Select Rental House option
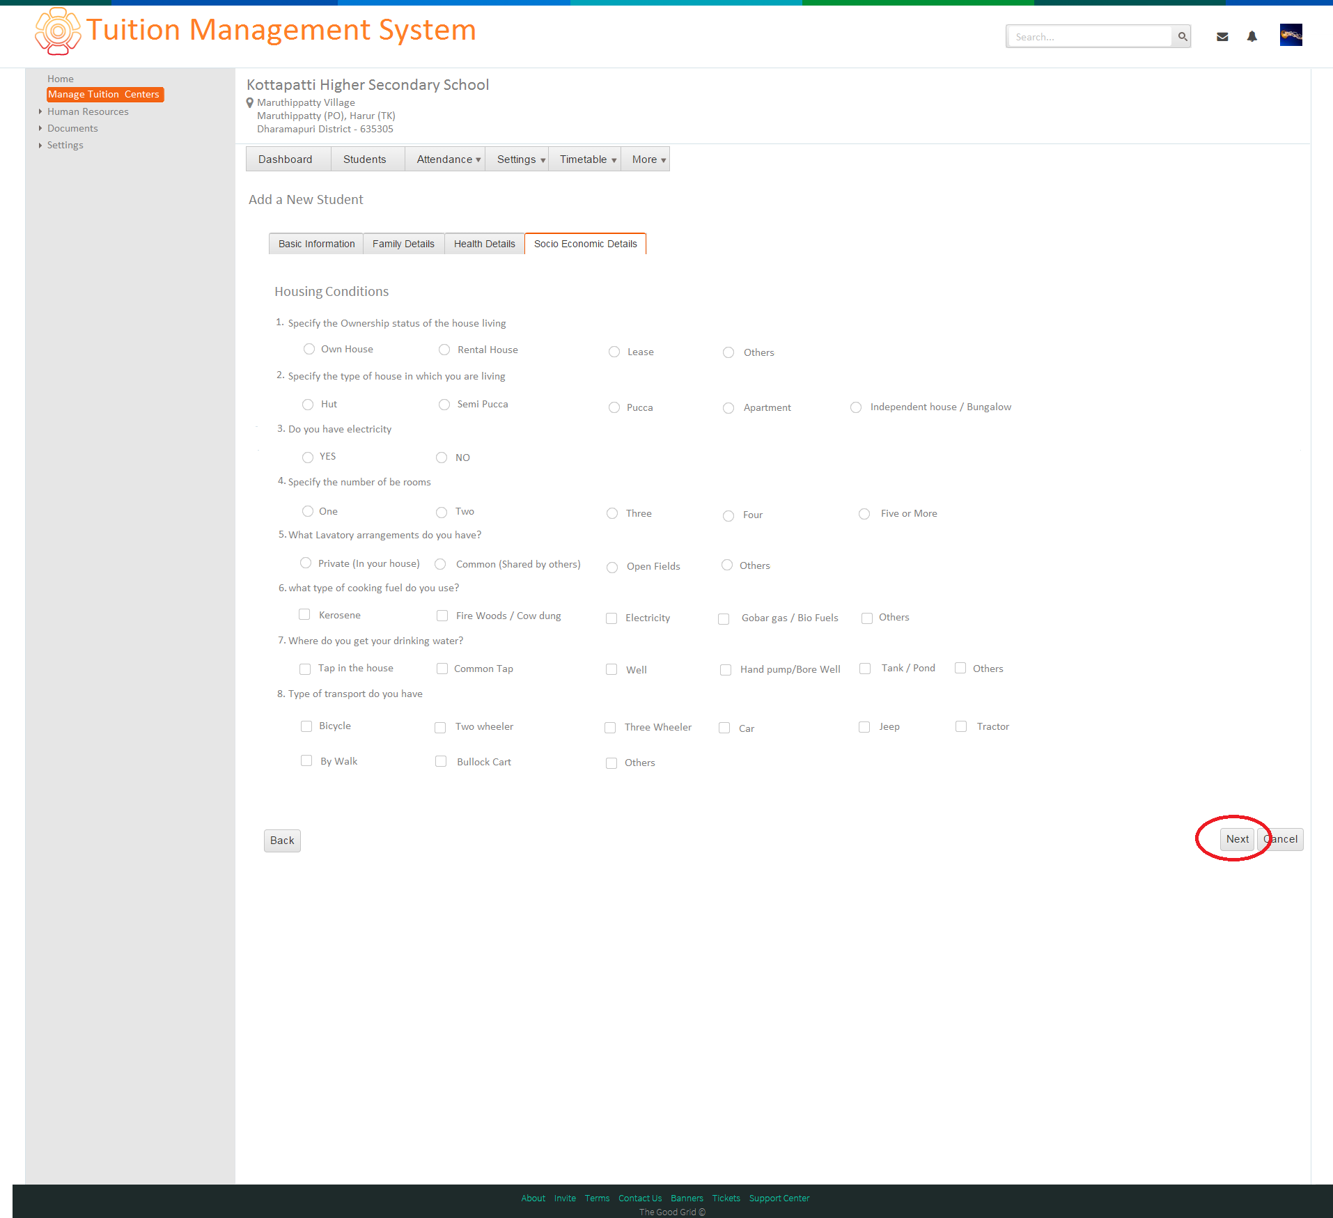1333x1218 pixels. (444, 350)
